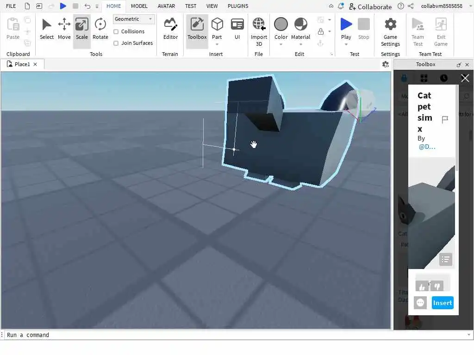Open the help question mark icon
474x355 pixels.
coord(400,6)
